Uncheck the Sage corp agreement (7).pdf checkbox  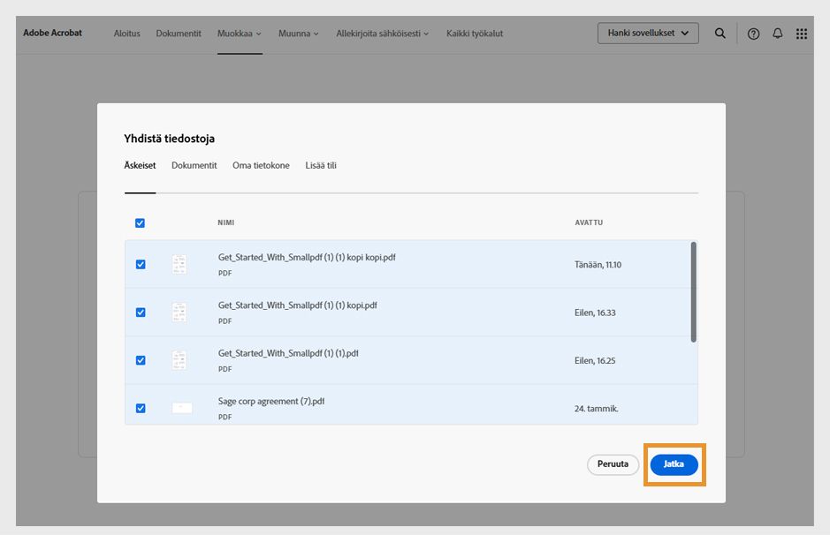pyautogui.click(x=140, y=408)
